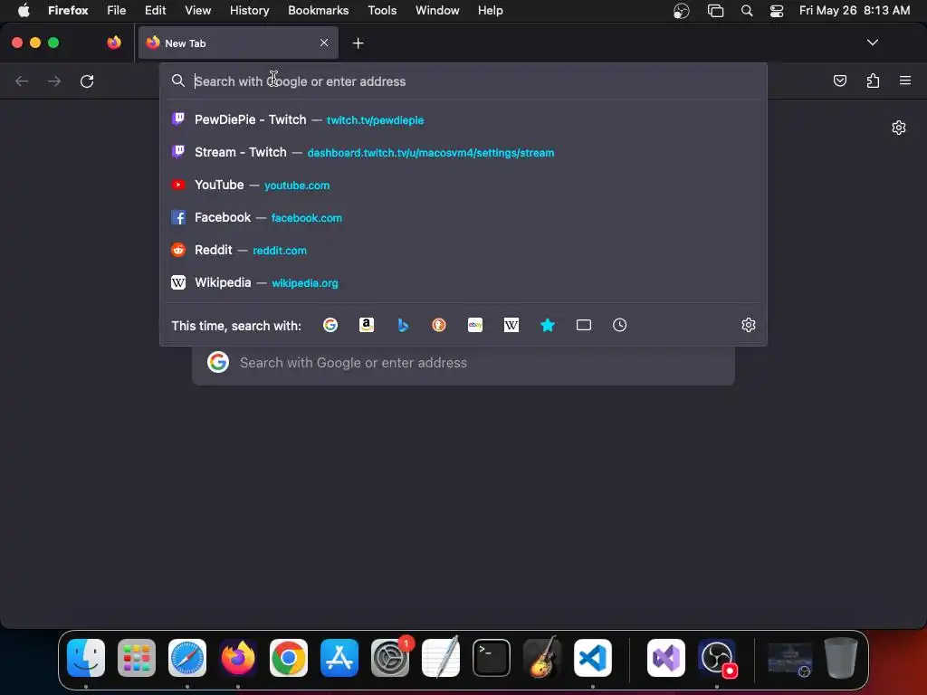Reload the current page

[87, 81]
